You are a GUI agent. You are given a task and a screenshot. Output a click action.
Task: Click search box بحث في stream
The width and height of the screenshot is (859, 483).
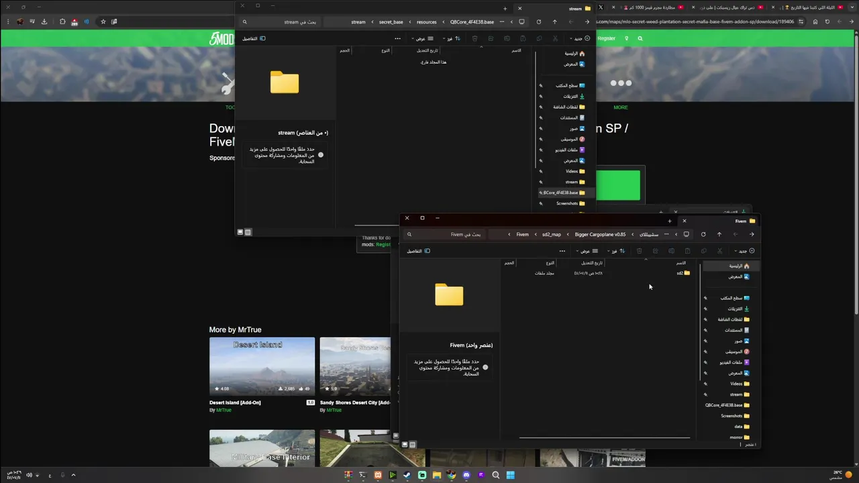[281, 21]
